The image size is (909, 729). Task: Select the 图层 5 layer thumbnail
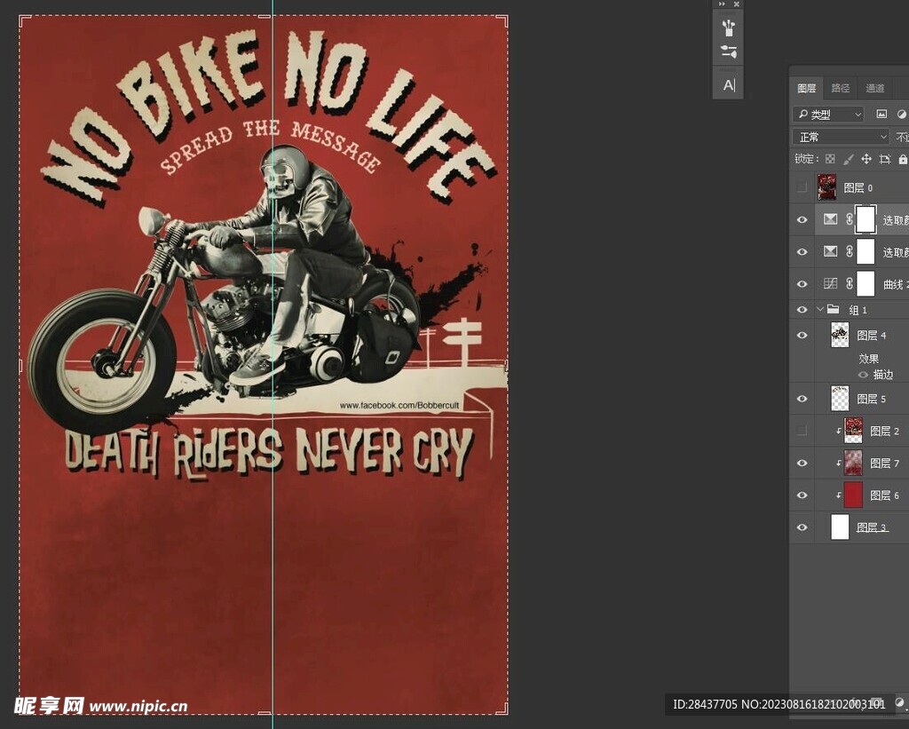pos(840,399)
